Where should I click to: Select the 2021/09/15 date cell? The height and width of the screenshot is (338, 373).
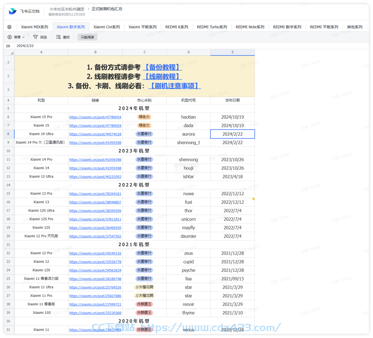pyautogui.click(x=233, y=279)
